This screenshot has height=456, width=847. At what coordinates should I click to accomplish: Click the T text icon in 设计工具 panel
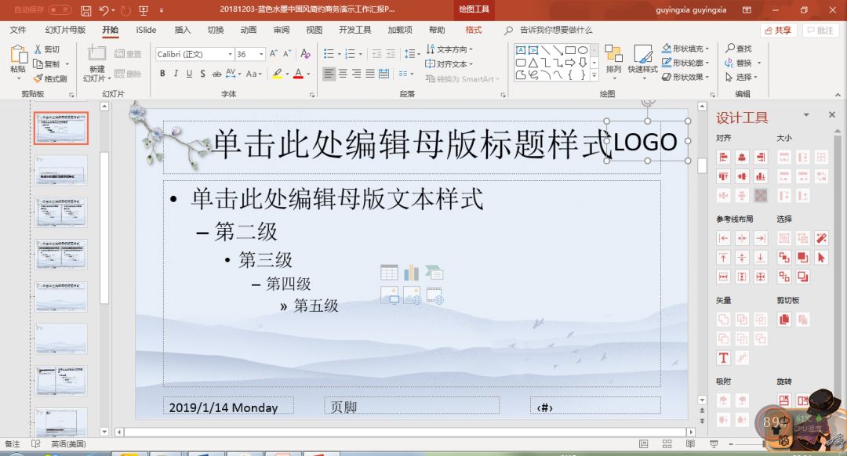pos(722,357)
